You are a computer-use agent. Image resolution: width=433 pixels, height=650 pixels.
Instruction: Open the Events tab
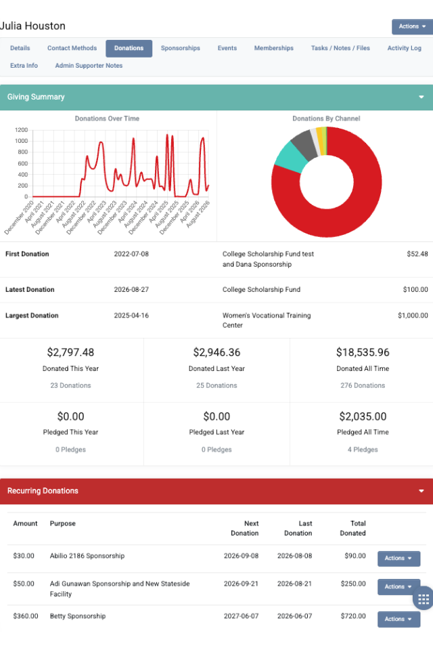tap(227, 48)
